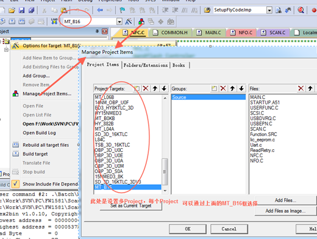This screenshot has height=239, width=317.
Task: Open Manage Project Items colored blocks icon
Action: click(x=141, y=21)
